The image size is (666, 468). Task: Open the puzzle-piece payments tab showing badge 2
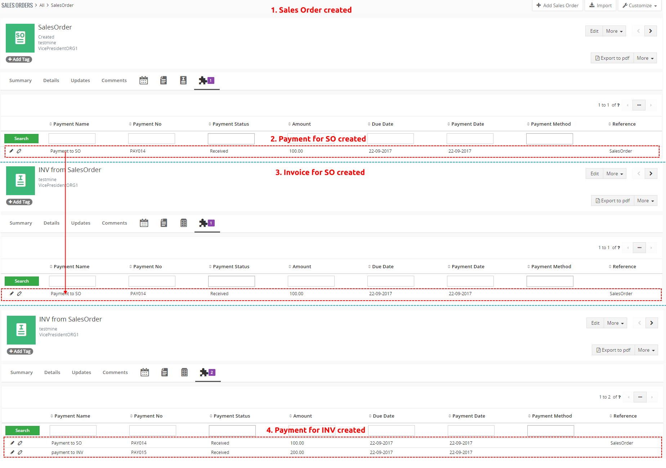(207, 373)
